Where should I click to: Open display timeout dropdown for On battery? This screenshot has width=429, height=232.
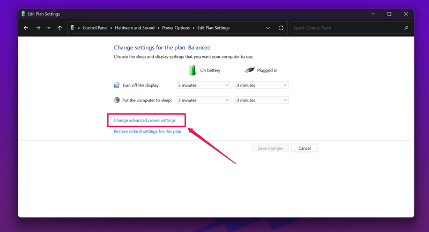point(203,85)
